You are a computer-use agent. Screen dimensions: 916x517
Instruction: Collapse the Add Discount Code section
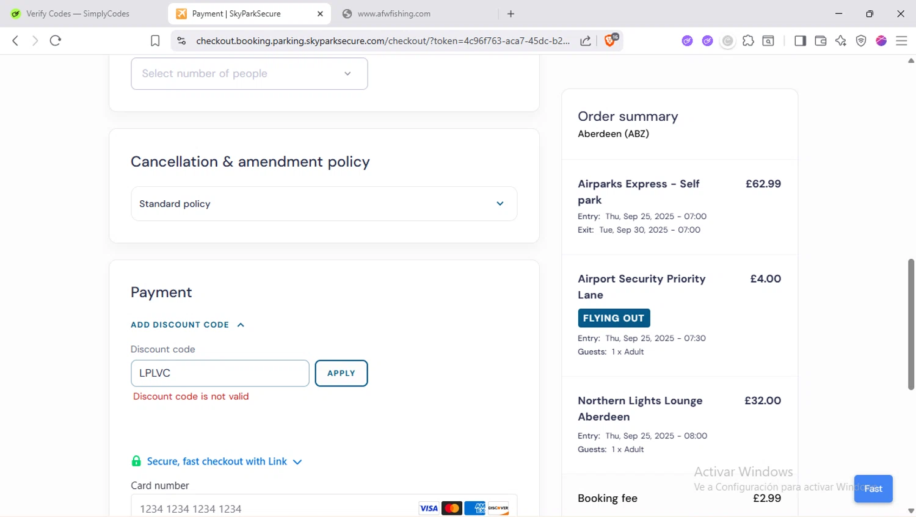pos(187,325)
